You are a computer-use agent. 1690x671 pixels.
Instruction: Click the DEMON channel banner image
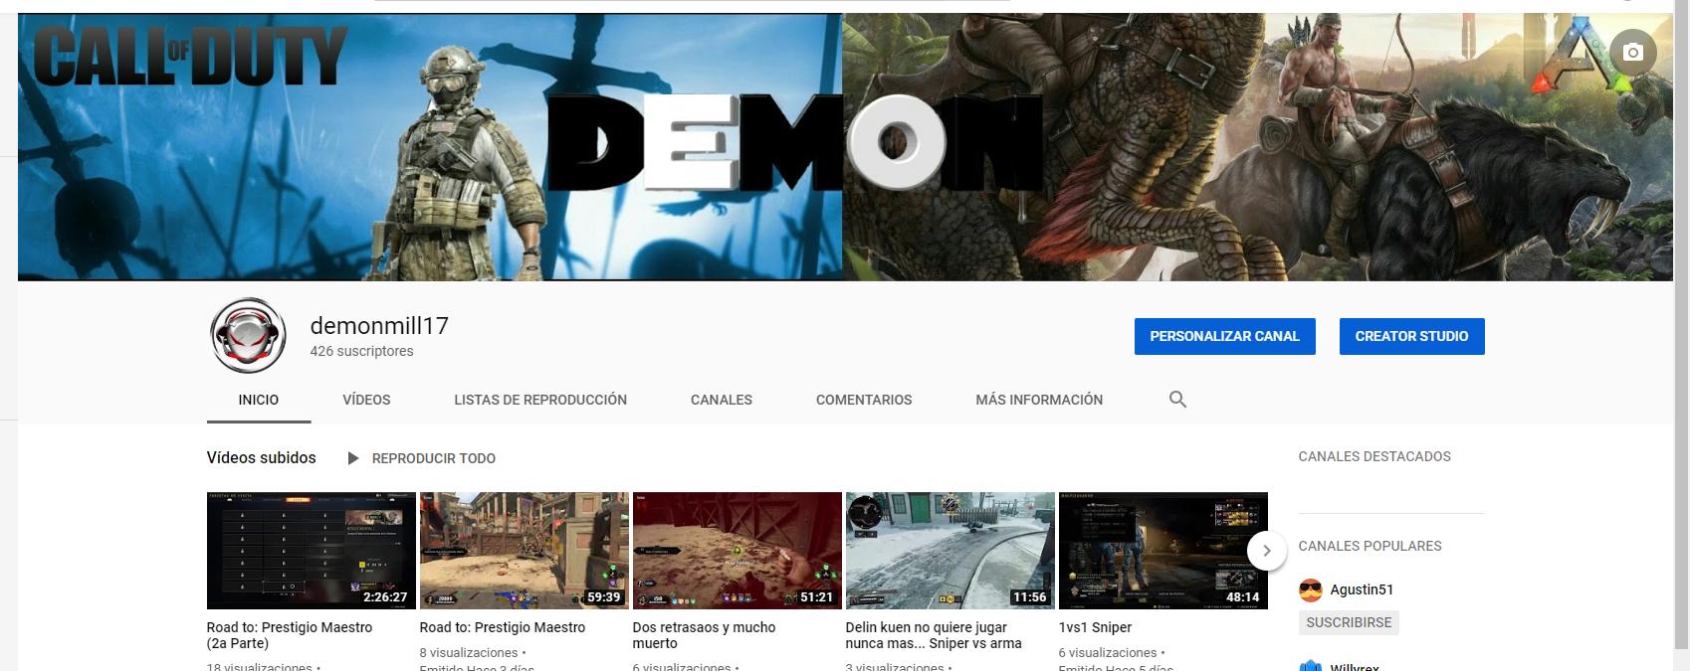click(x=845, y=147)
